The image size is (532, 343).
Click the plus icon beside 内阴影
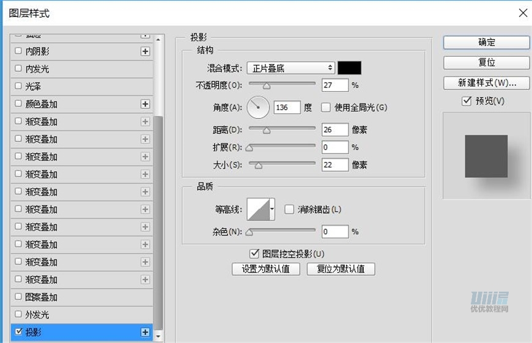[x=145, y=52]
